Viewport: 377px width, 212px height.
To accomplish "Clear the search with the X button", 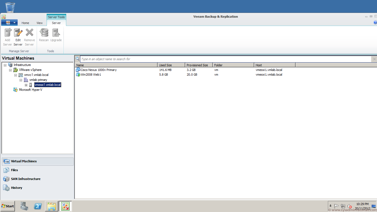I will [x=374, y=59].
